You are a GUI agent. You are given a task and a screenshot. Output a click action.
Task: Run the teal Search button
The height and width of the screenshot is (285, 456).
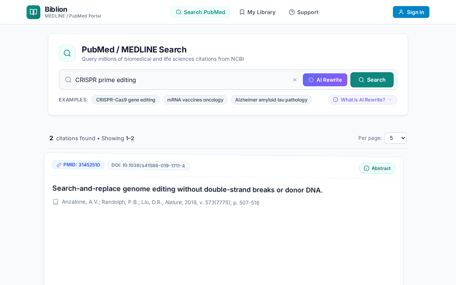point(372,80)
